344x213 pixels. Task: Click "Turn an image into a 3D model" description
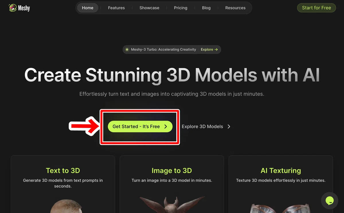point(172,180)
